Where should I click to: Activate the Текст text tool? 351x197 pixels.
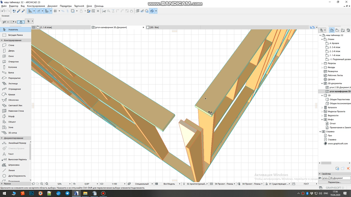click(15, 154)
